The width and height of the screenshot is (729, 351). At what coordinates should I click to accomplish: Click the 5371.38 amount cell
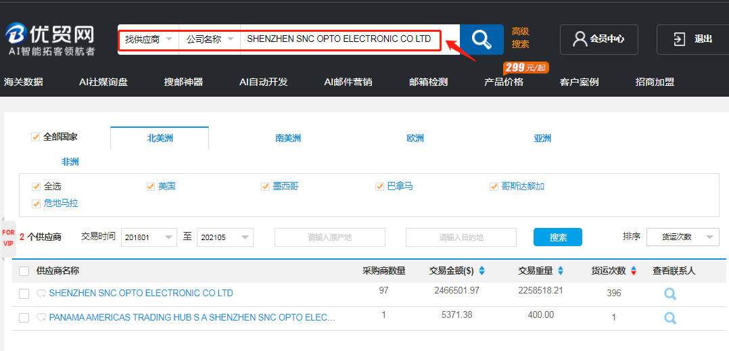click(456, 314)
